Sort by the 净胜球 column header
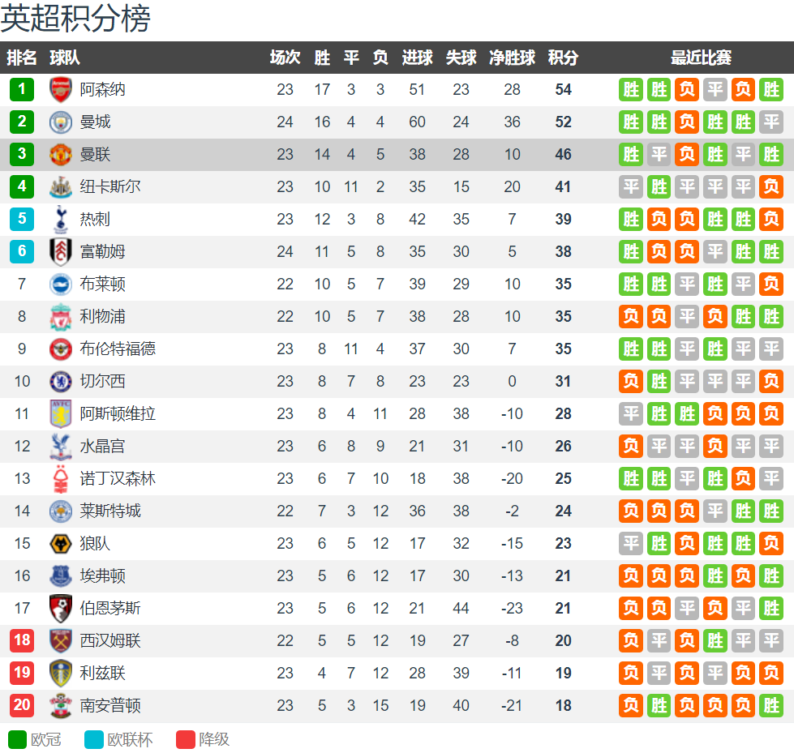 coord(512,58)
